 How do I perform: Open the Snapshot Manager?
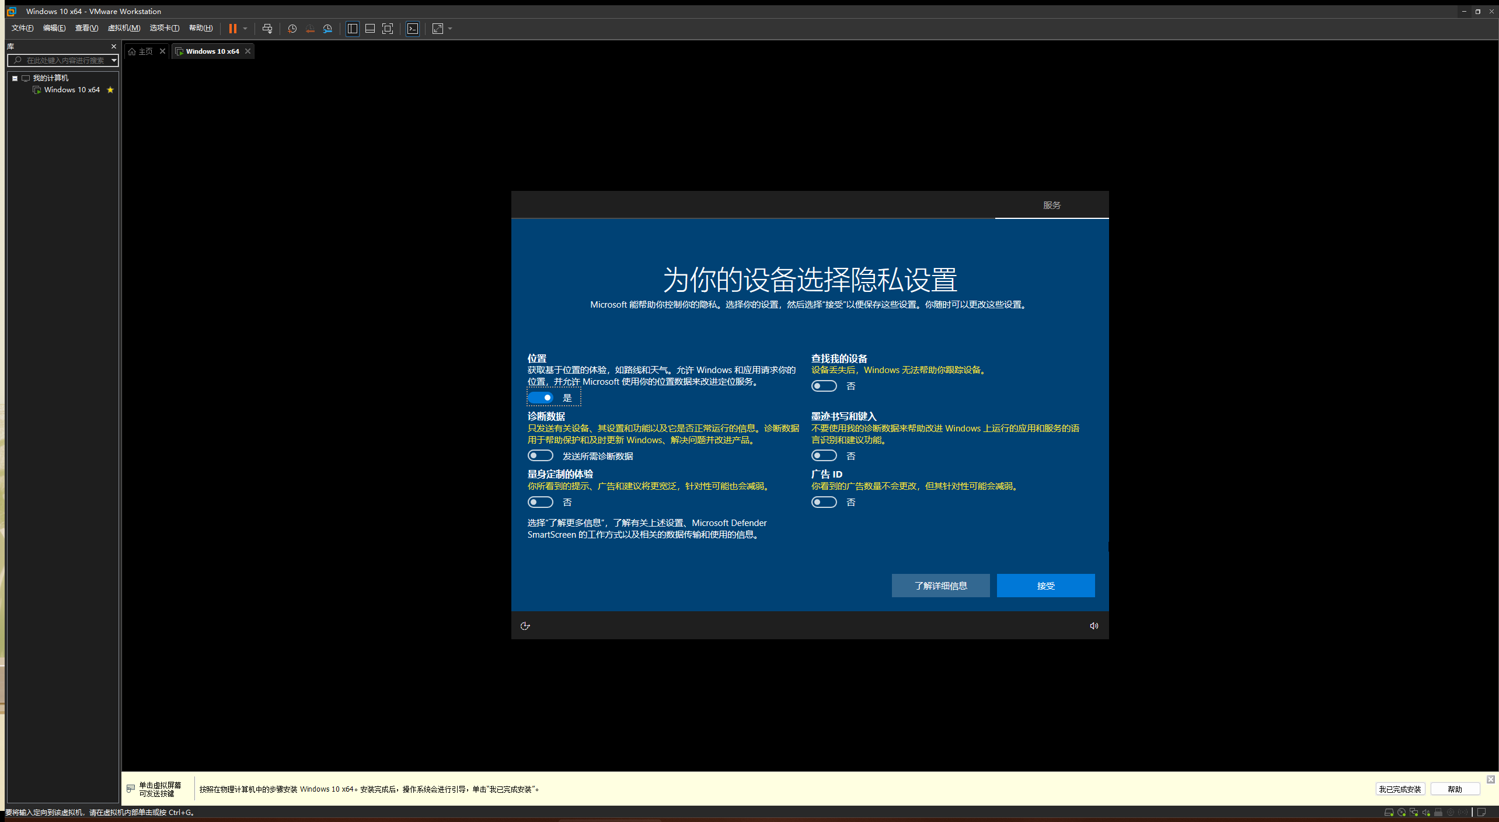click(327, 29)
